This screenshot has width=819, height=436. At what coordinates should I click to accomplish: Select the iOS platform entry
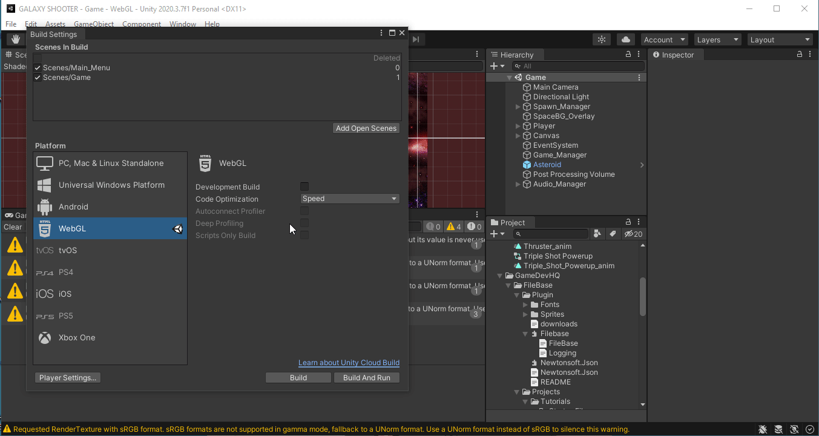pos(110,294)
